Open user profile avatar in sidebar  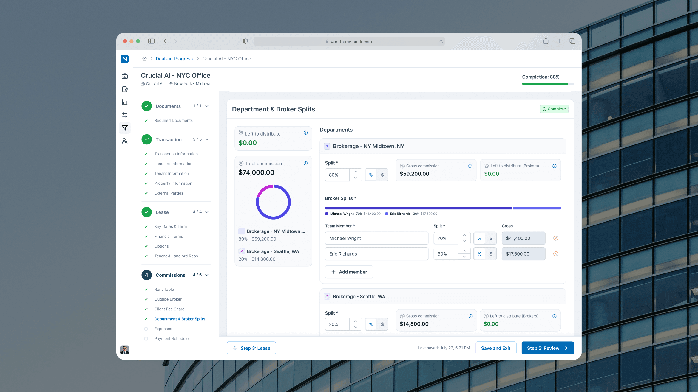click(x=125, y=350)
